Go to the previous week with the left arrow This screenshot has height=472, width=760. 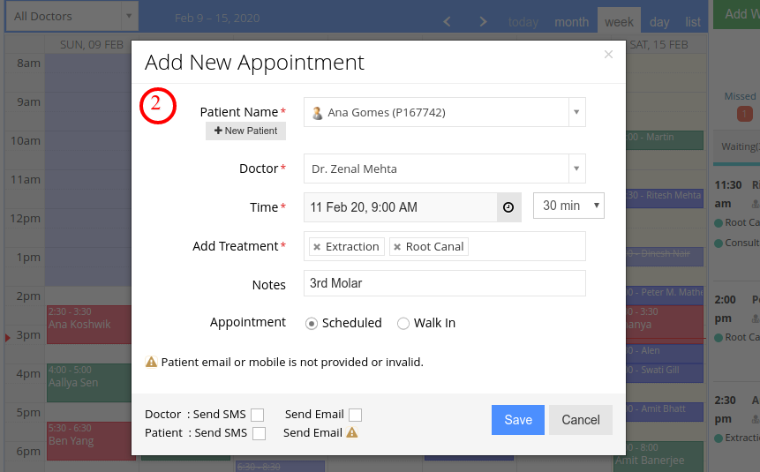(447, 22)
